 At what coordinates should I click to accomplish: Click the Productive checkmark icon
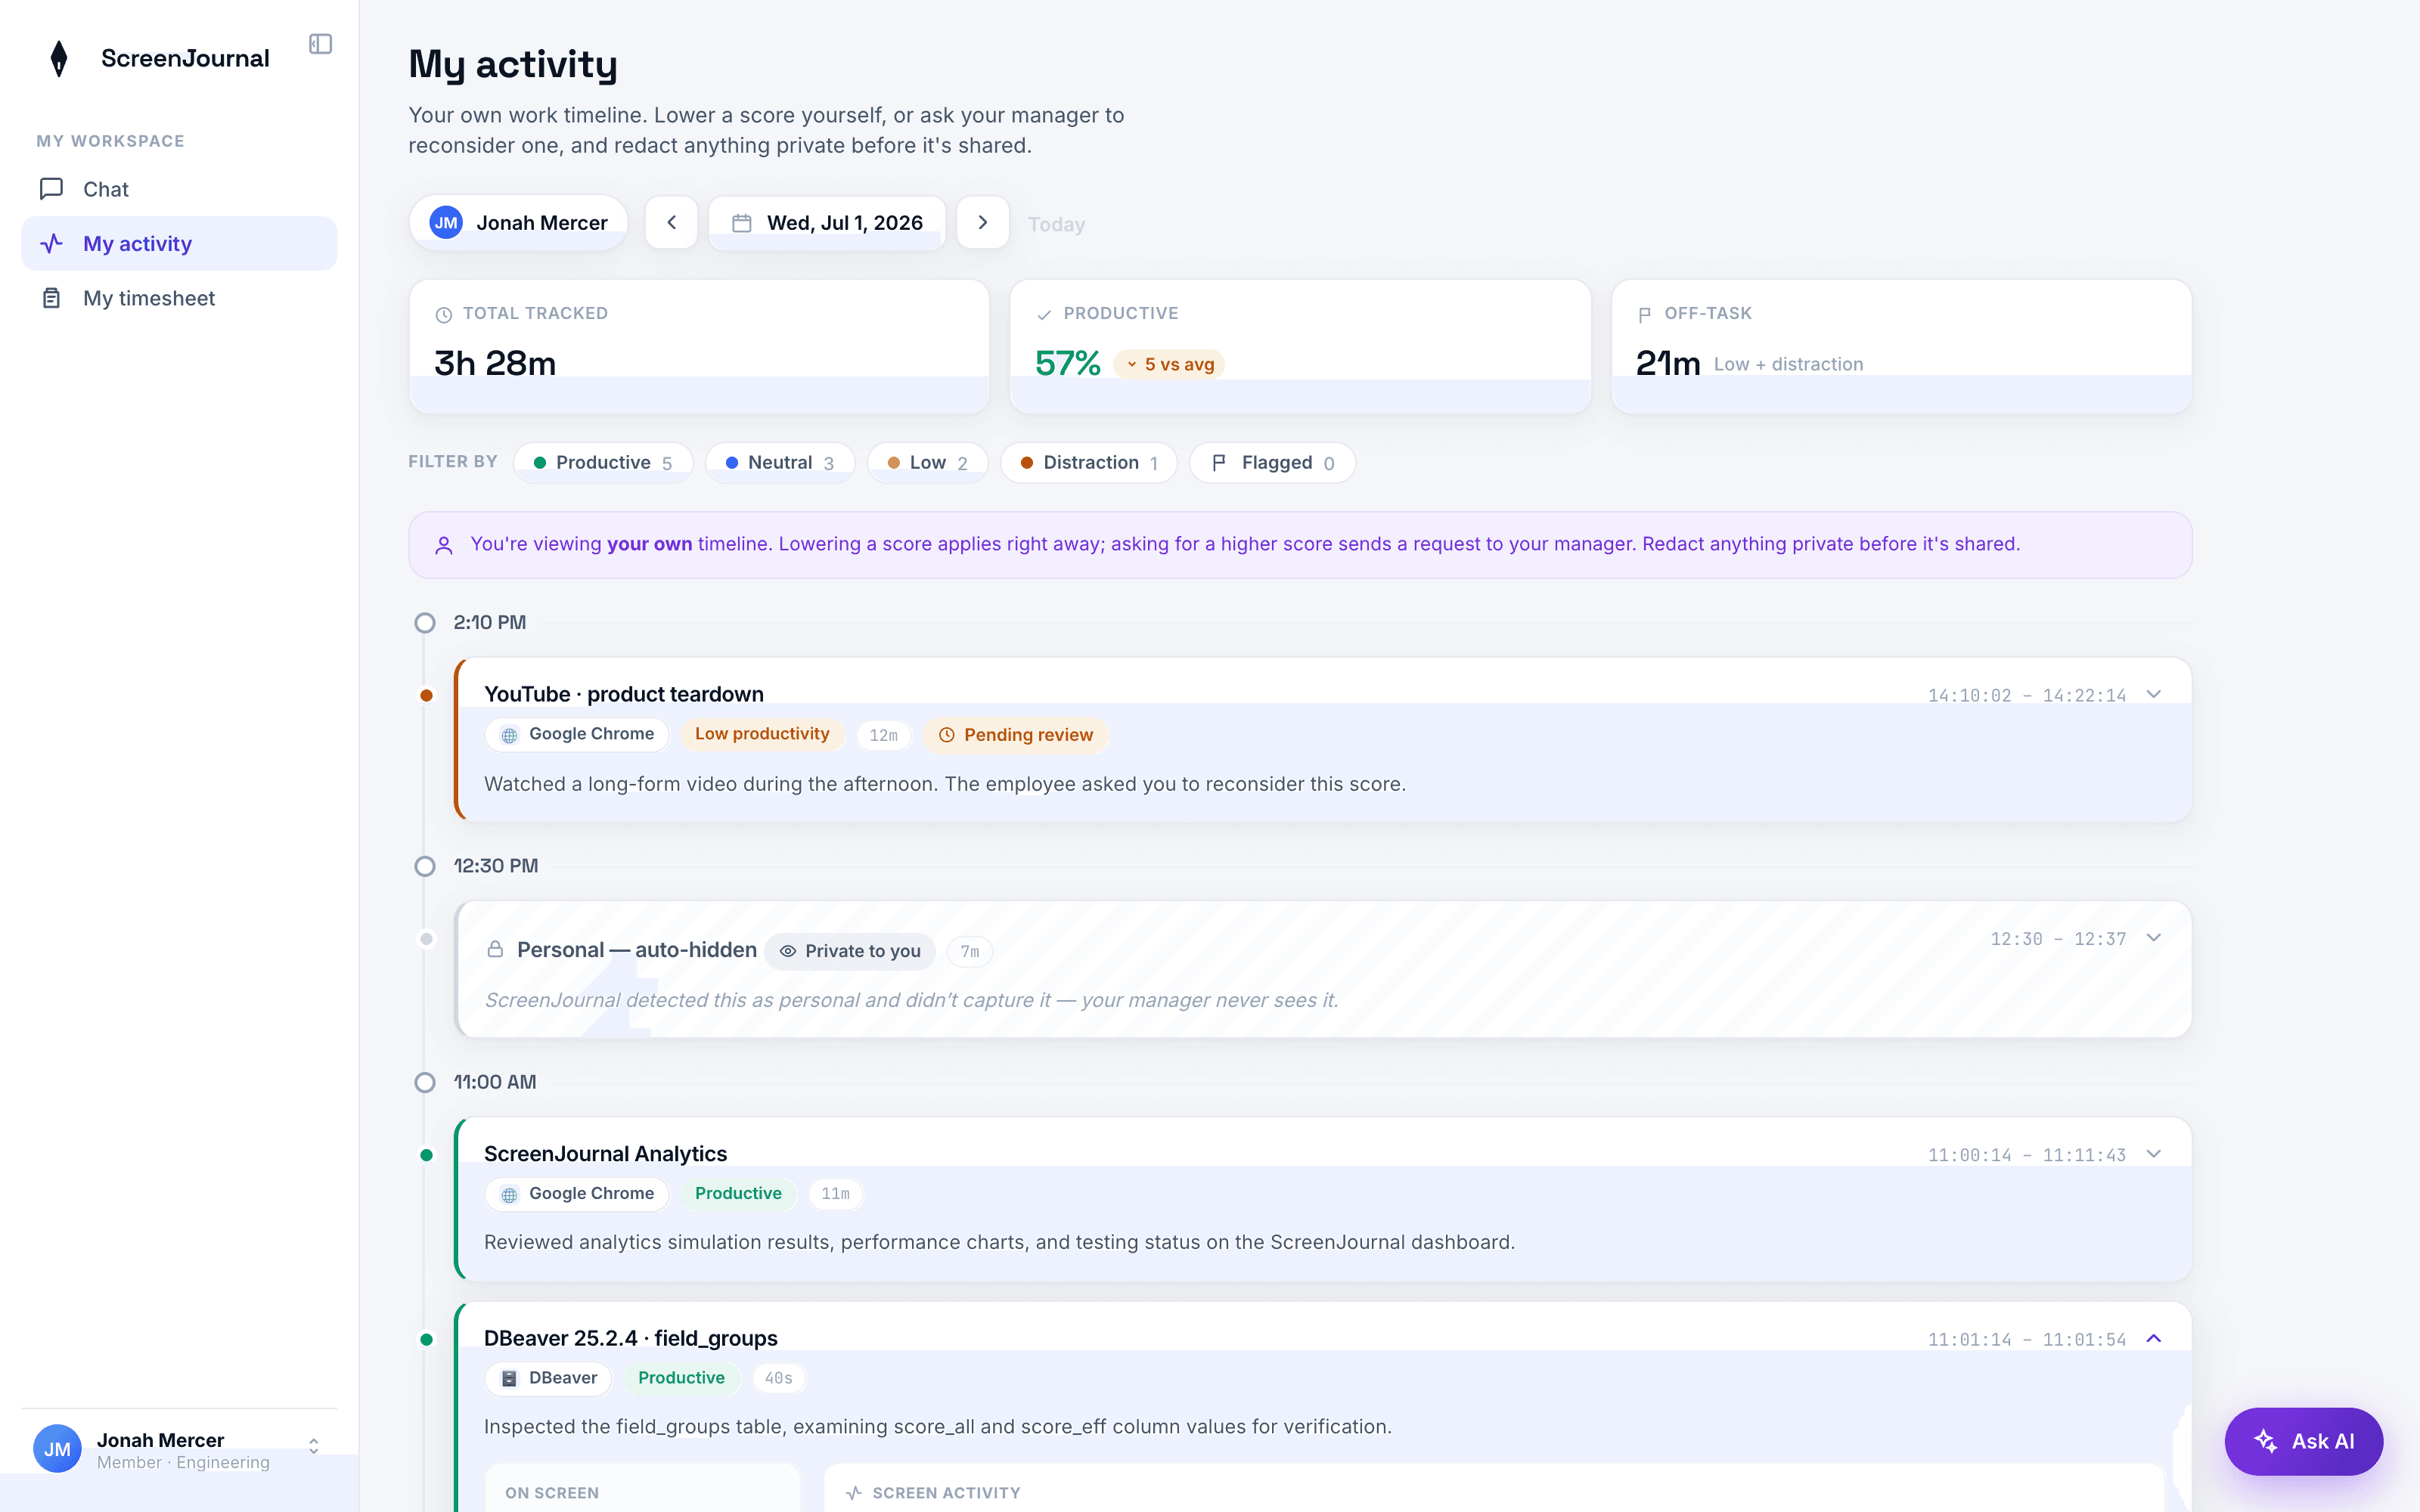(1044, 314)
